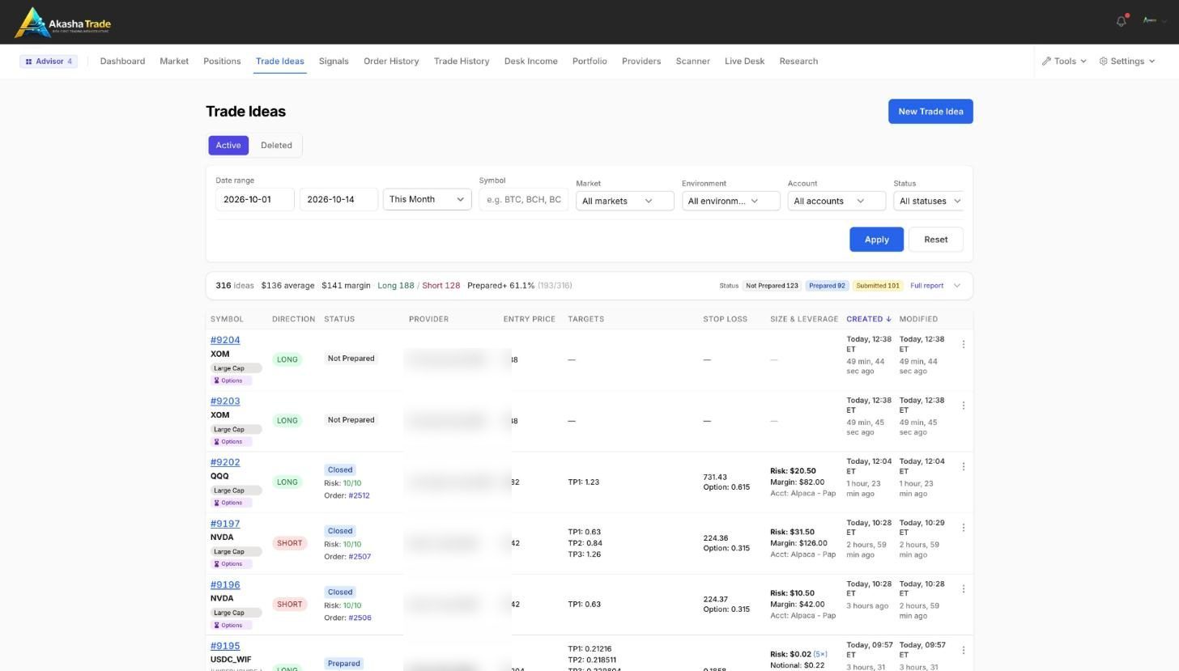Open the Settings dropdown menu
1179x671 pixels.
1127,62
